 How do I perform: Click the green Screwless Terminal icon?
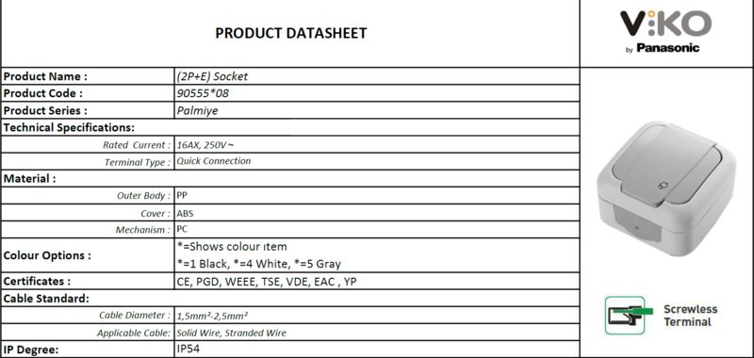pyautogui.click(x=629, y=316)
